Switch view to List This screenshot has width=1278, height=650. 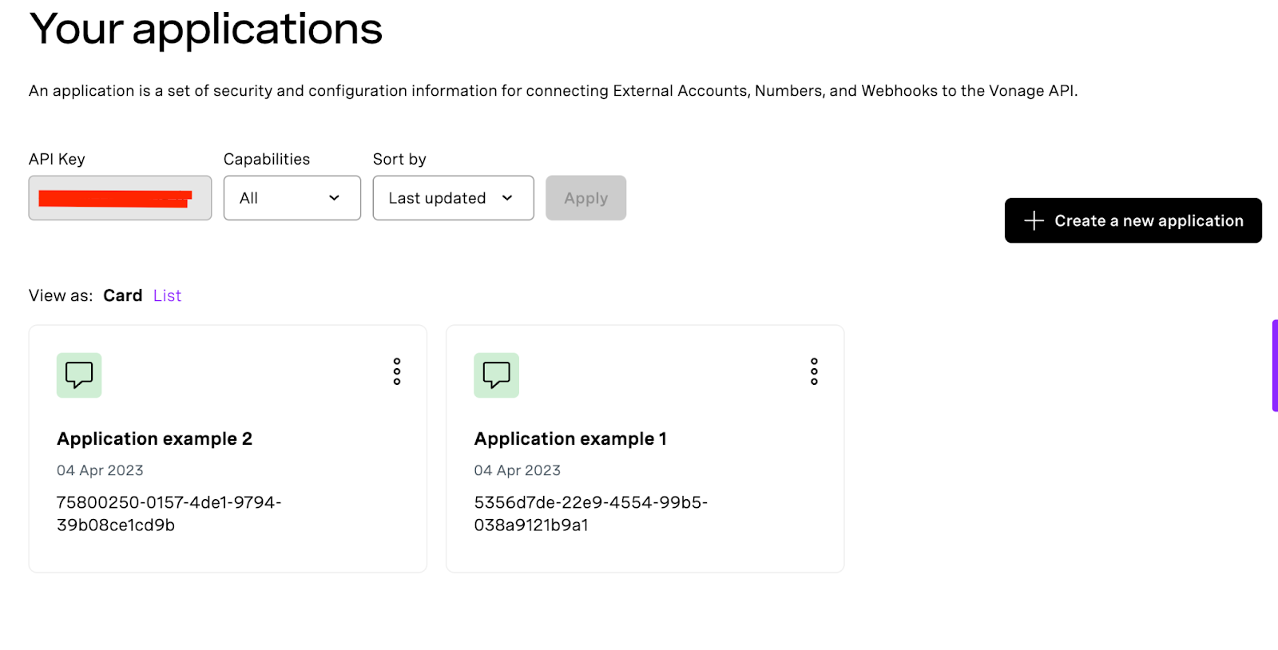(167, 295)
